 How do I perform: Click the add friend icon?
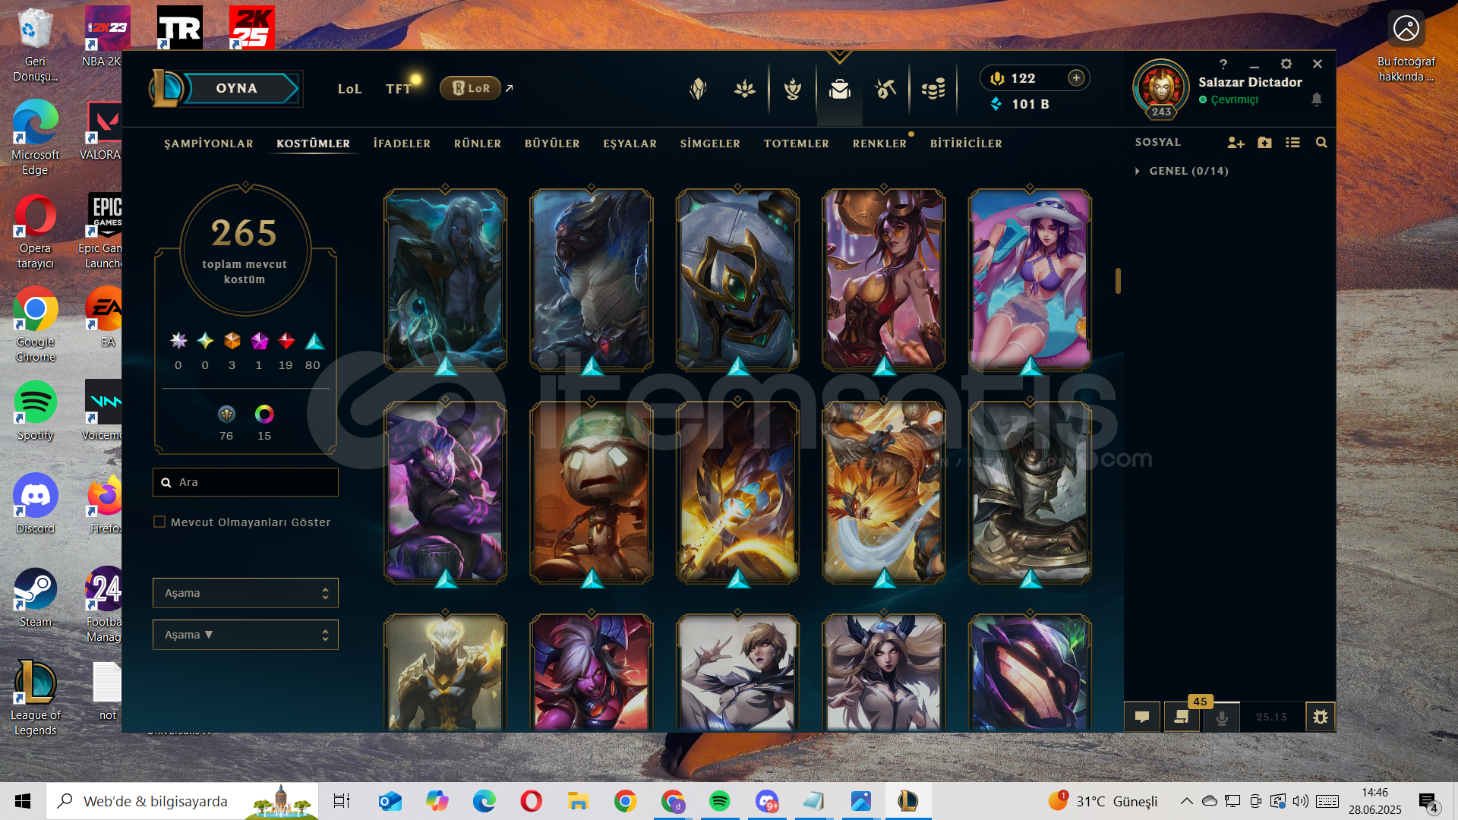1236,143
